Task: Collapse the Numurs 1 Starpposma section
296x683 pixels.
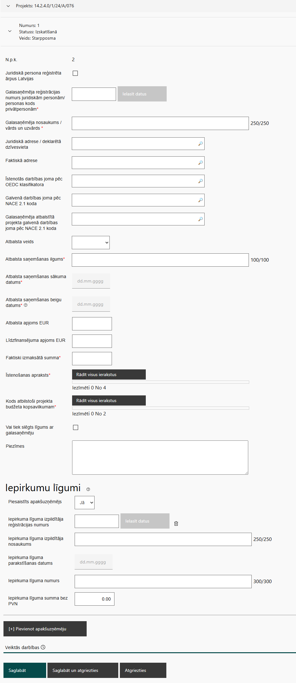Action: pyautogui.click(x=10, y=31)
